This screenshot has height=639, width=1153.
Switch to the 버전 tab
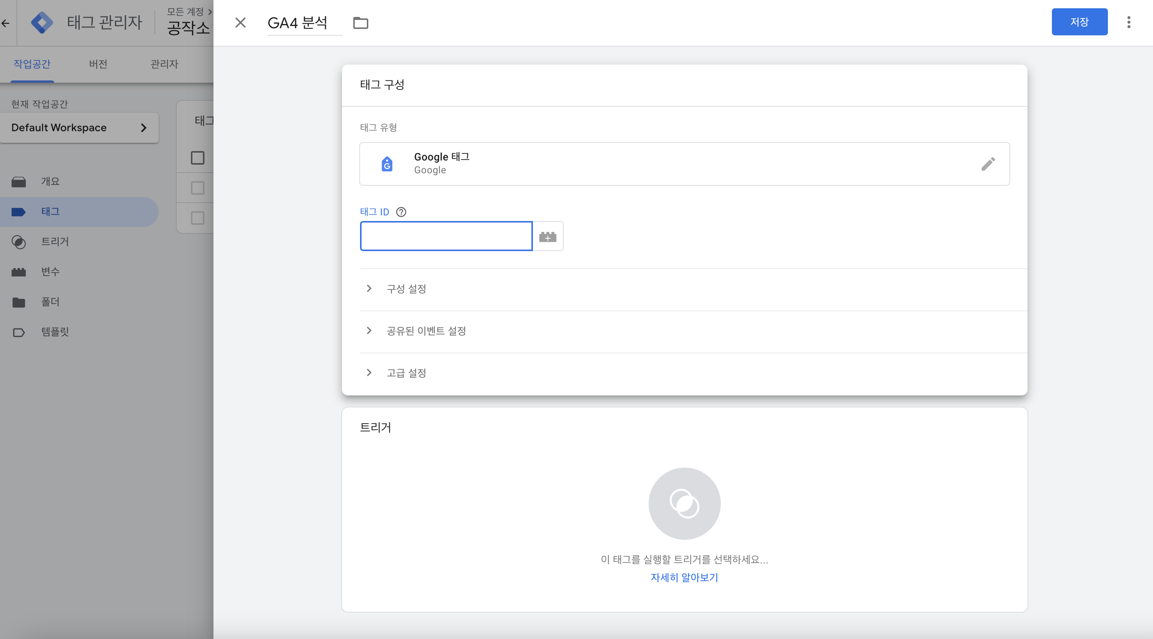[x=98, y=64]
